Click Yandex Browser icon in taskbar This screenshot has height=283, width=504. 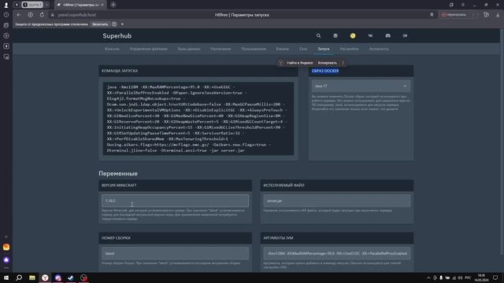[45, 277]
